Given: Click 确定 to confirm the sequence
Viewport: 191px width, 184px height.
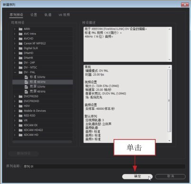Looking at the screenshot, I should 137,176.
